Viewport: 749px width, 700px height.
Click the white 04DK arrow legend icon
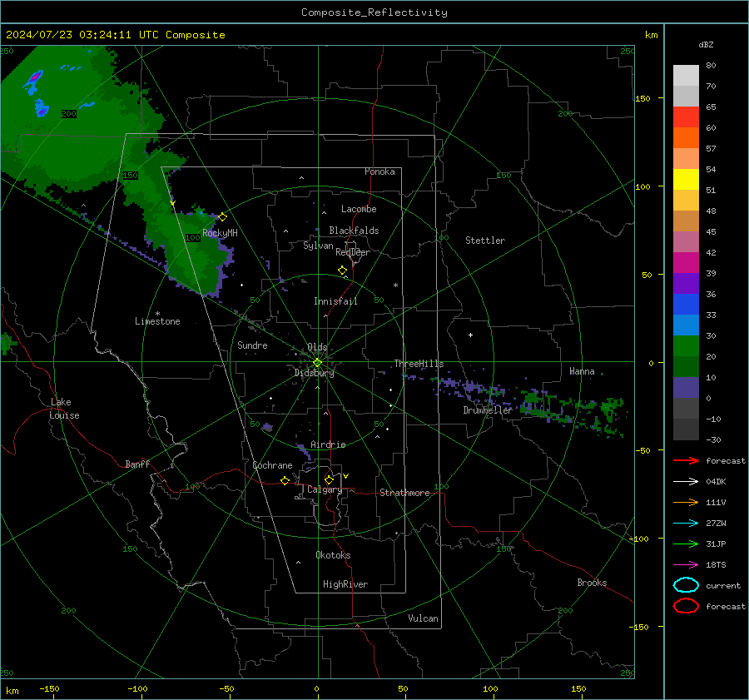pos(686,482)
